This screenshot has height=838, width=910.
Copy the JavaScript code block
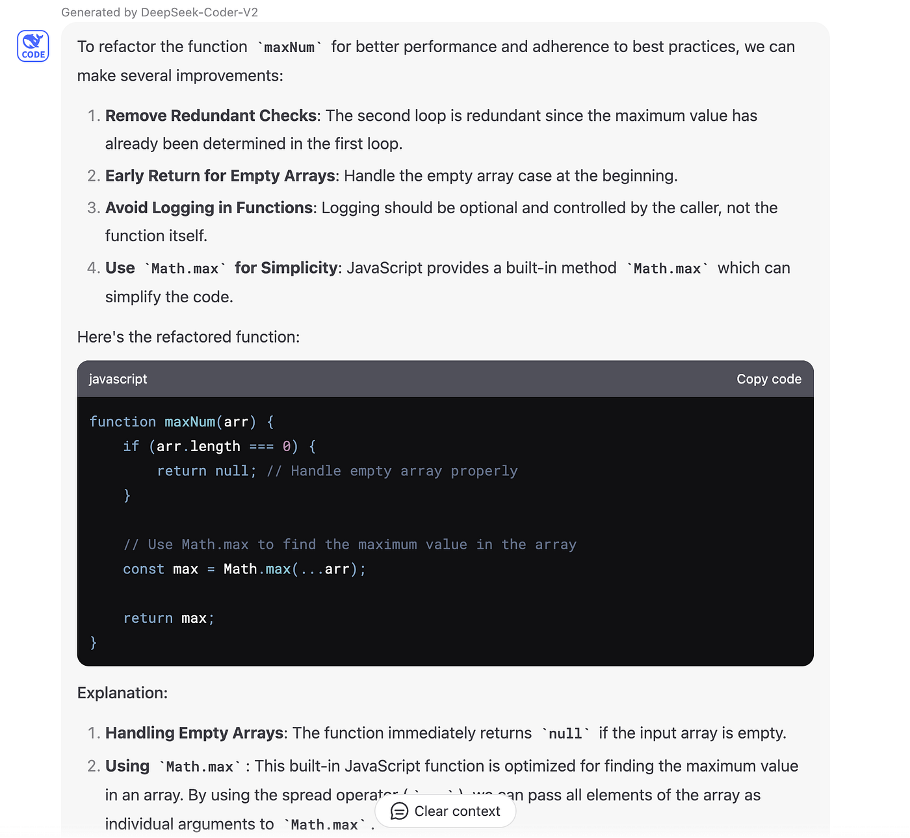[769, 379]
